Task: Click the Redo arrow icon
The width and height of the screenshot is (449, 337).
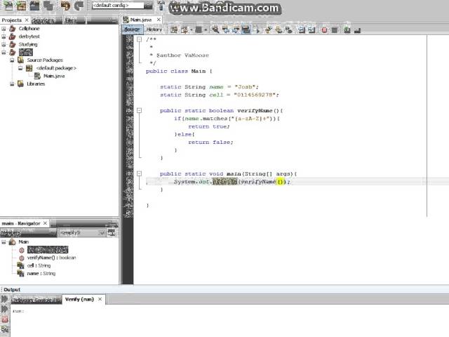Action: pyautogui.click(x=79, y=6)
